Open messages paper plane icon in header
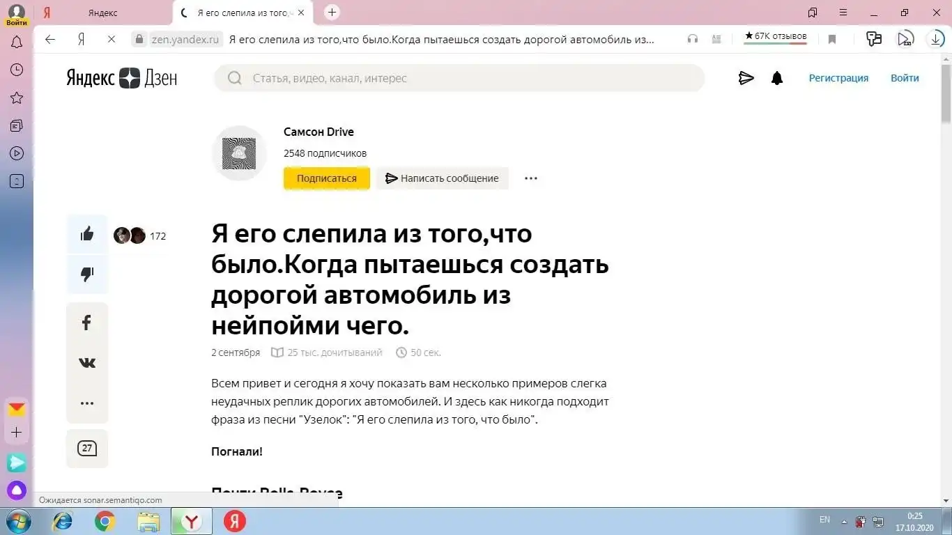The height and width of the screenshot is (535, 952). point(746,78)
